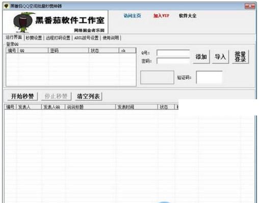The height and width of the screenshot is (203, 259).
Task: Focus the 验证码 input box
Action: [x=209, y=77]
